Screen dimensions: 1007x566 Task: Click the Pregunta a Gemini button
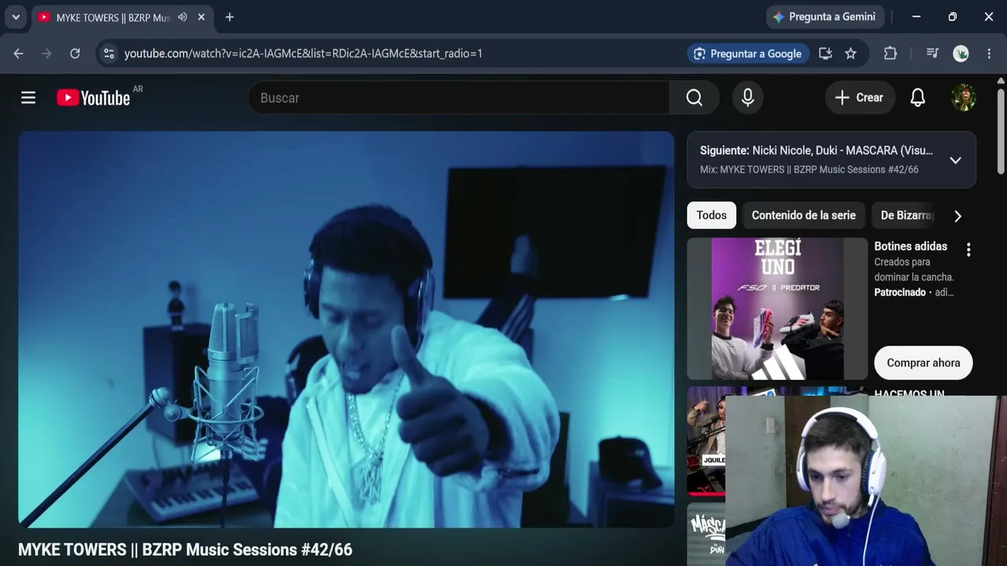point(824,17)
